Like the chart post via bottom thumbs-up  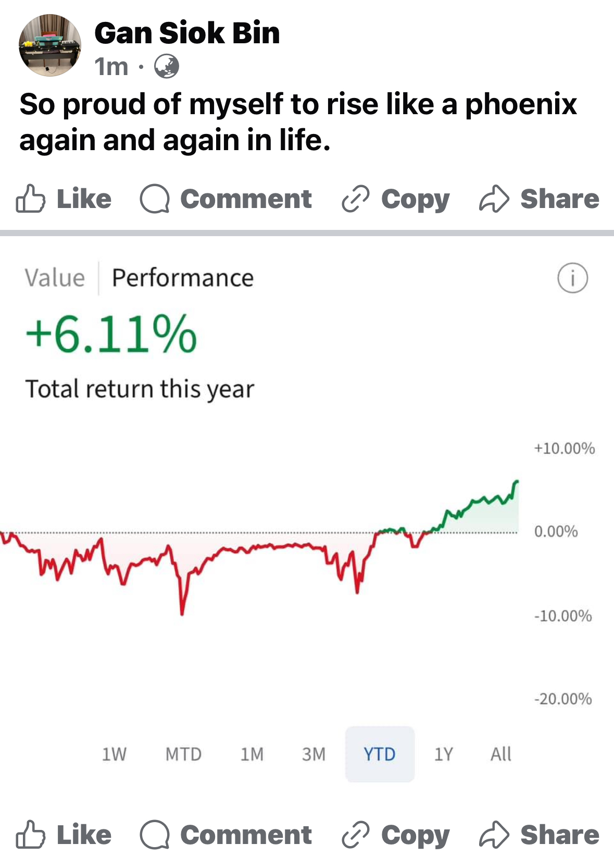(30, 835)
